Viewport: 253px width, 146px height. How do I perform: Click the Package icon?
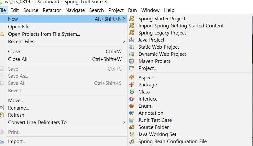tap(132, 84)
